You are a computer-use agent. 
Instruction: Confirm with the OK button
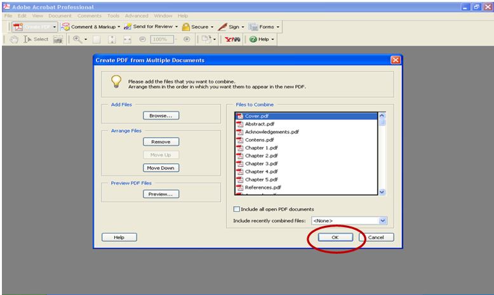(x=335, y=237)
